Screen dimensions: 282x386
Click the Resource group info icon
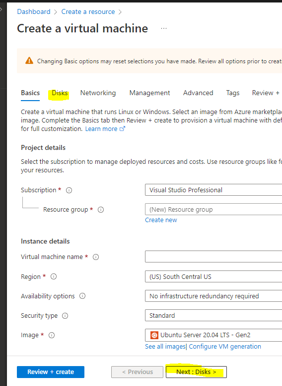tap(101, 210)
